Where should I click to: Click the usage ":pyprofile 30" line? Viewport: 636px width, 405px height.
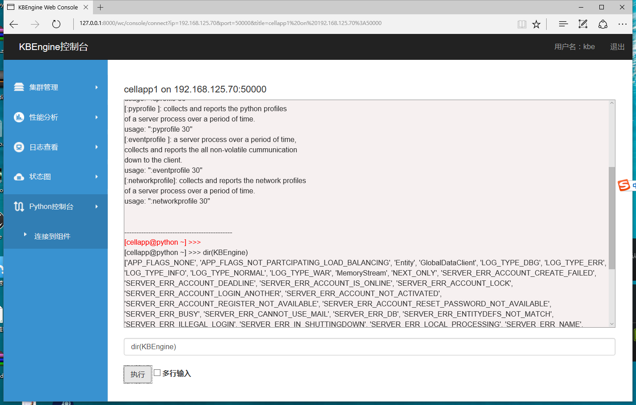[x=158, y=129]
